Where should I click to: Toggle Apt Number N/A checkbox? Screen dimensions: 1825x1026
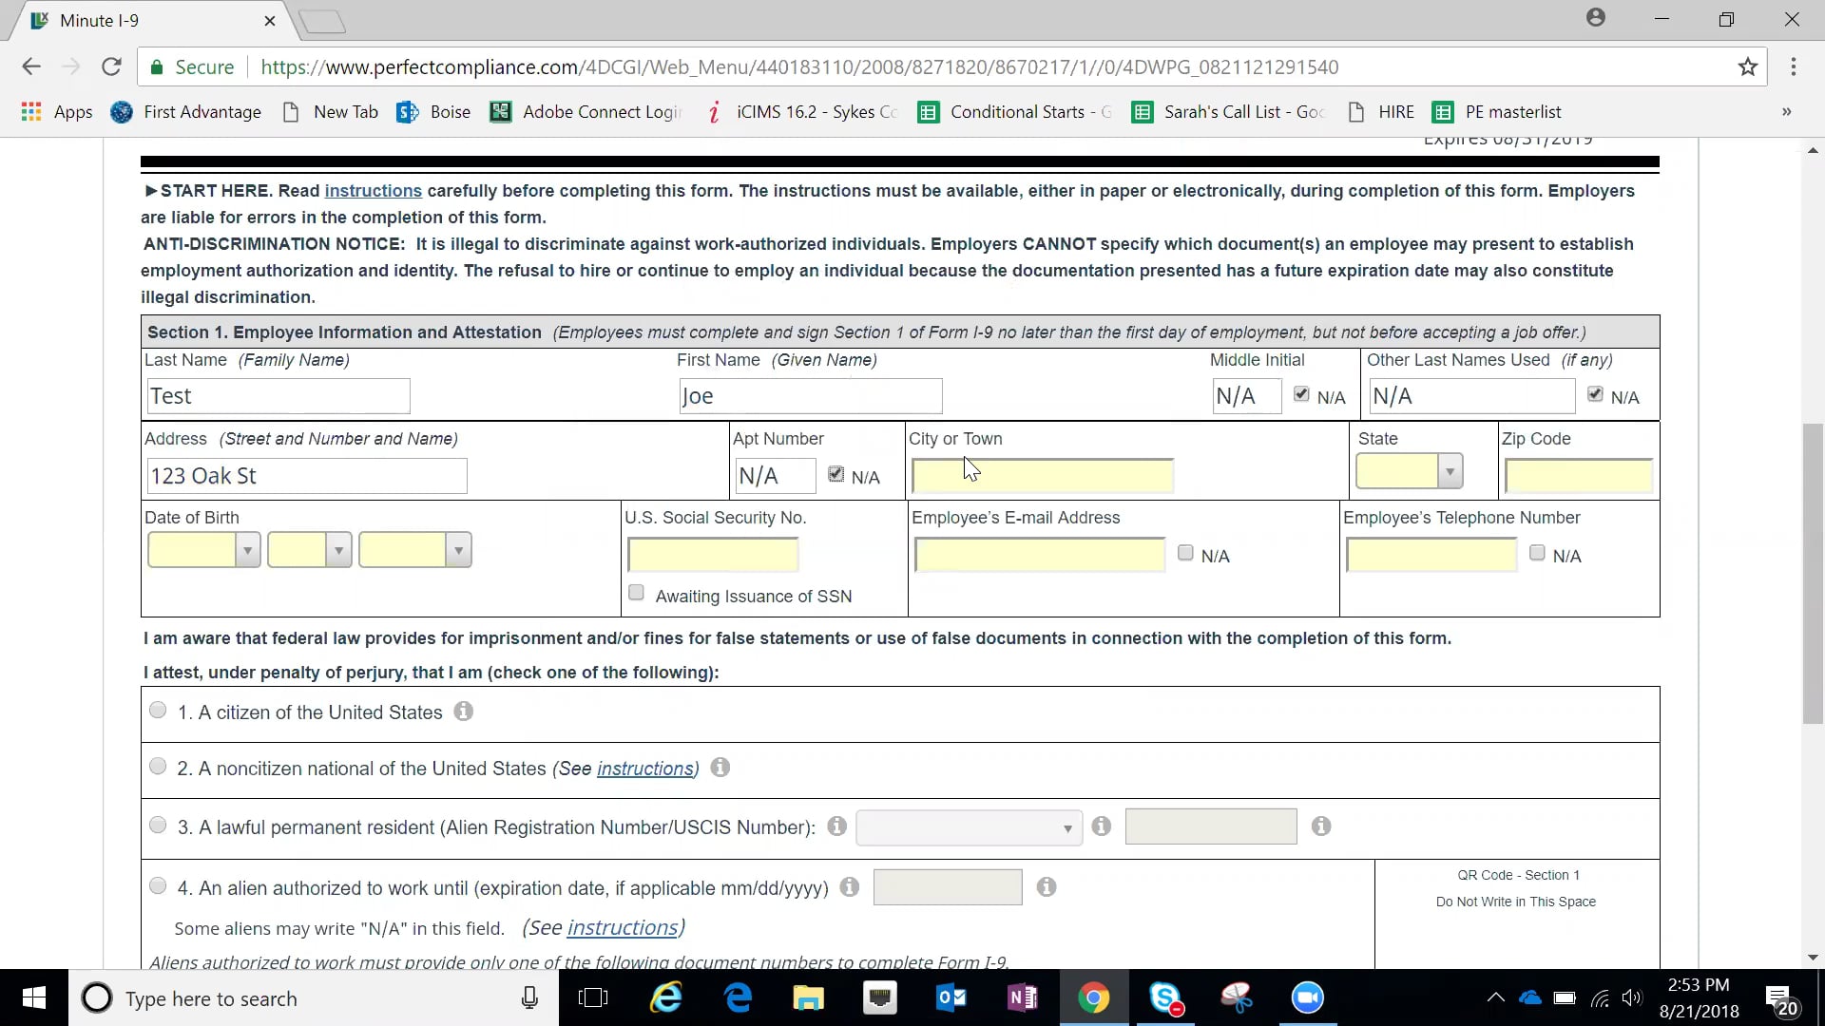[836, 474]
